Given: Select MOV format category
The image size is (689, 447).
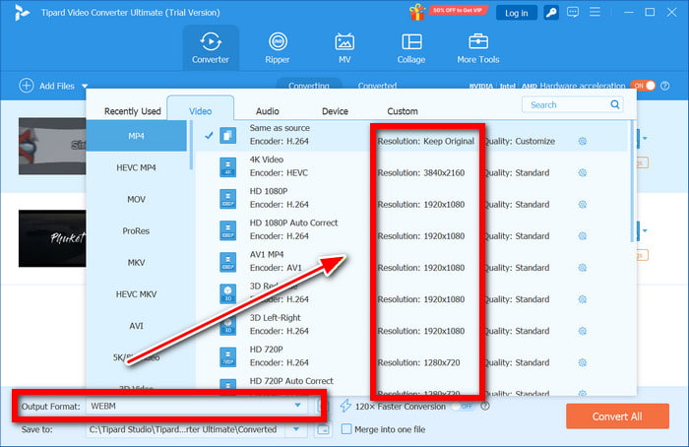Looking at the screenshot, I should tap(136, 199).
